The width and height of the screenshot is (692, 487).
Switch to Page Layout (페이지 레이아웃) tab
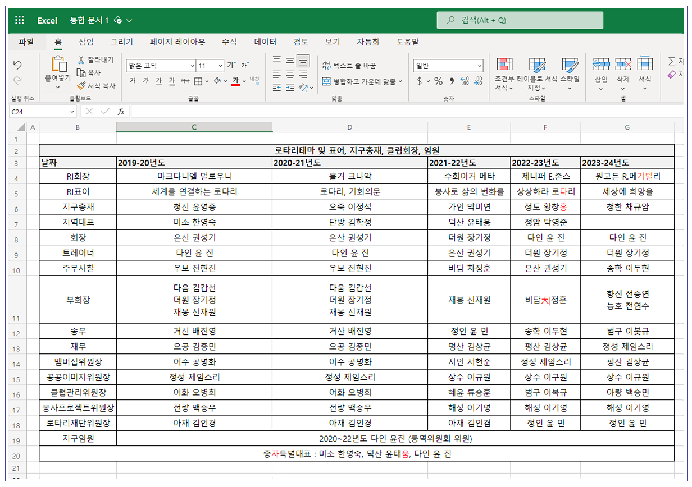(177, 42)
